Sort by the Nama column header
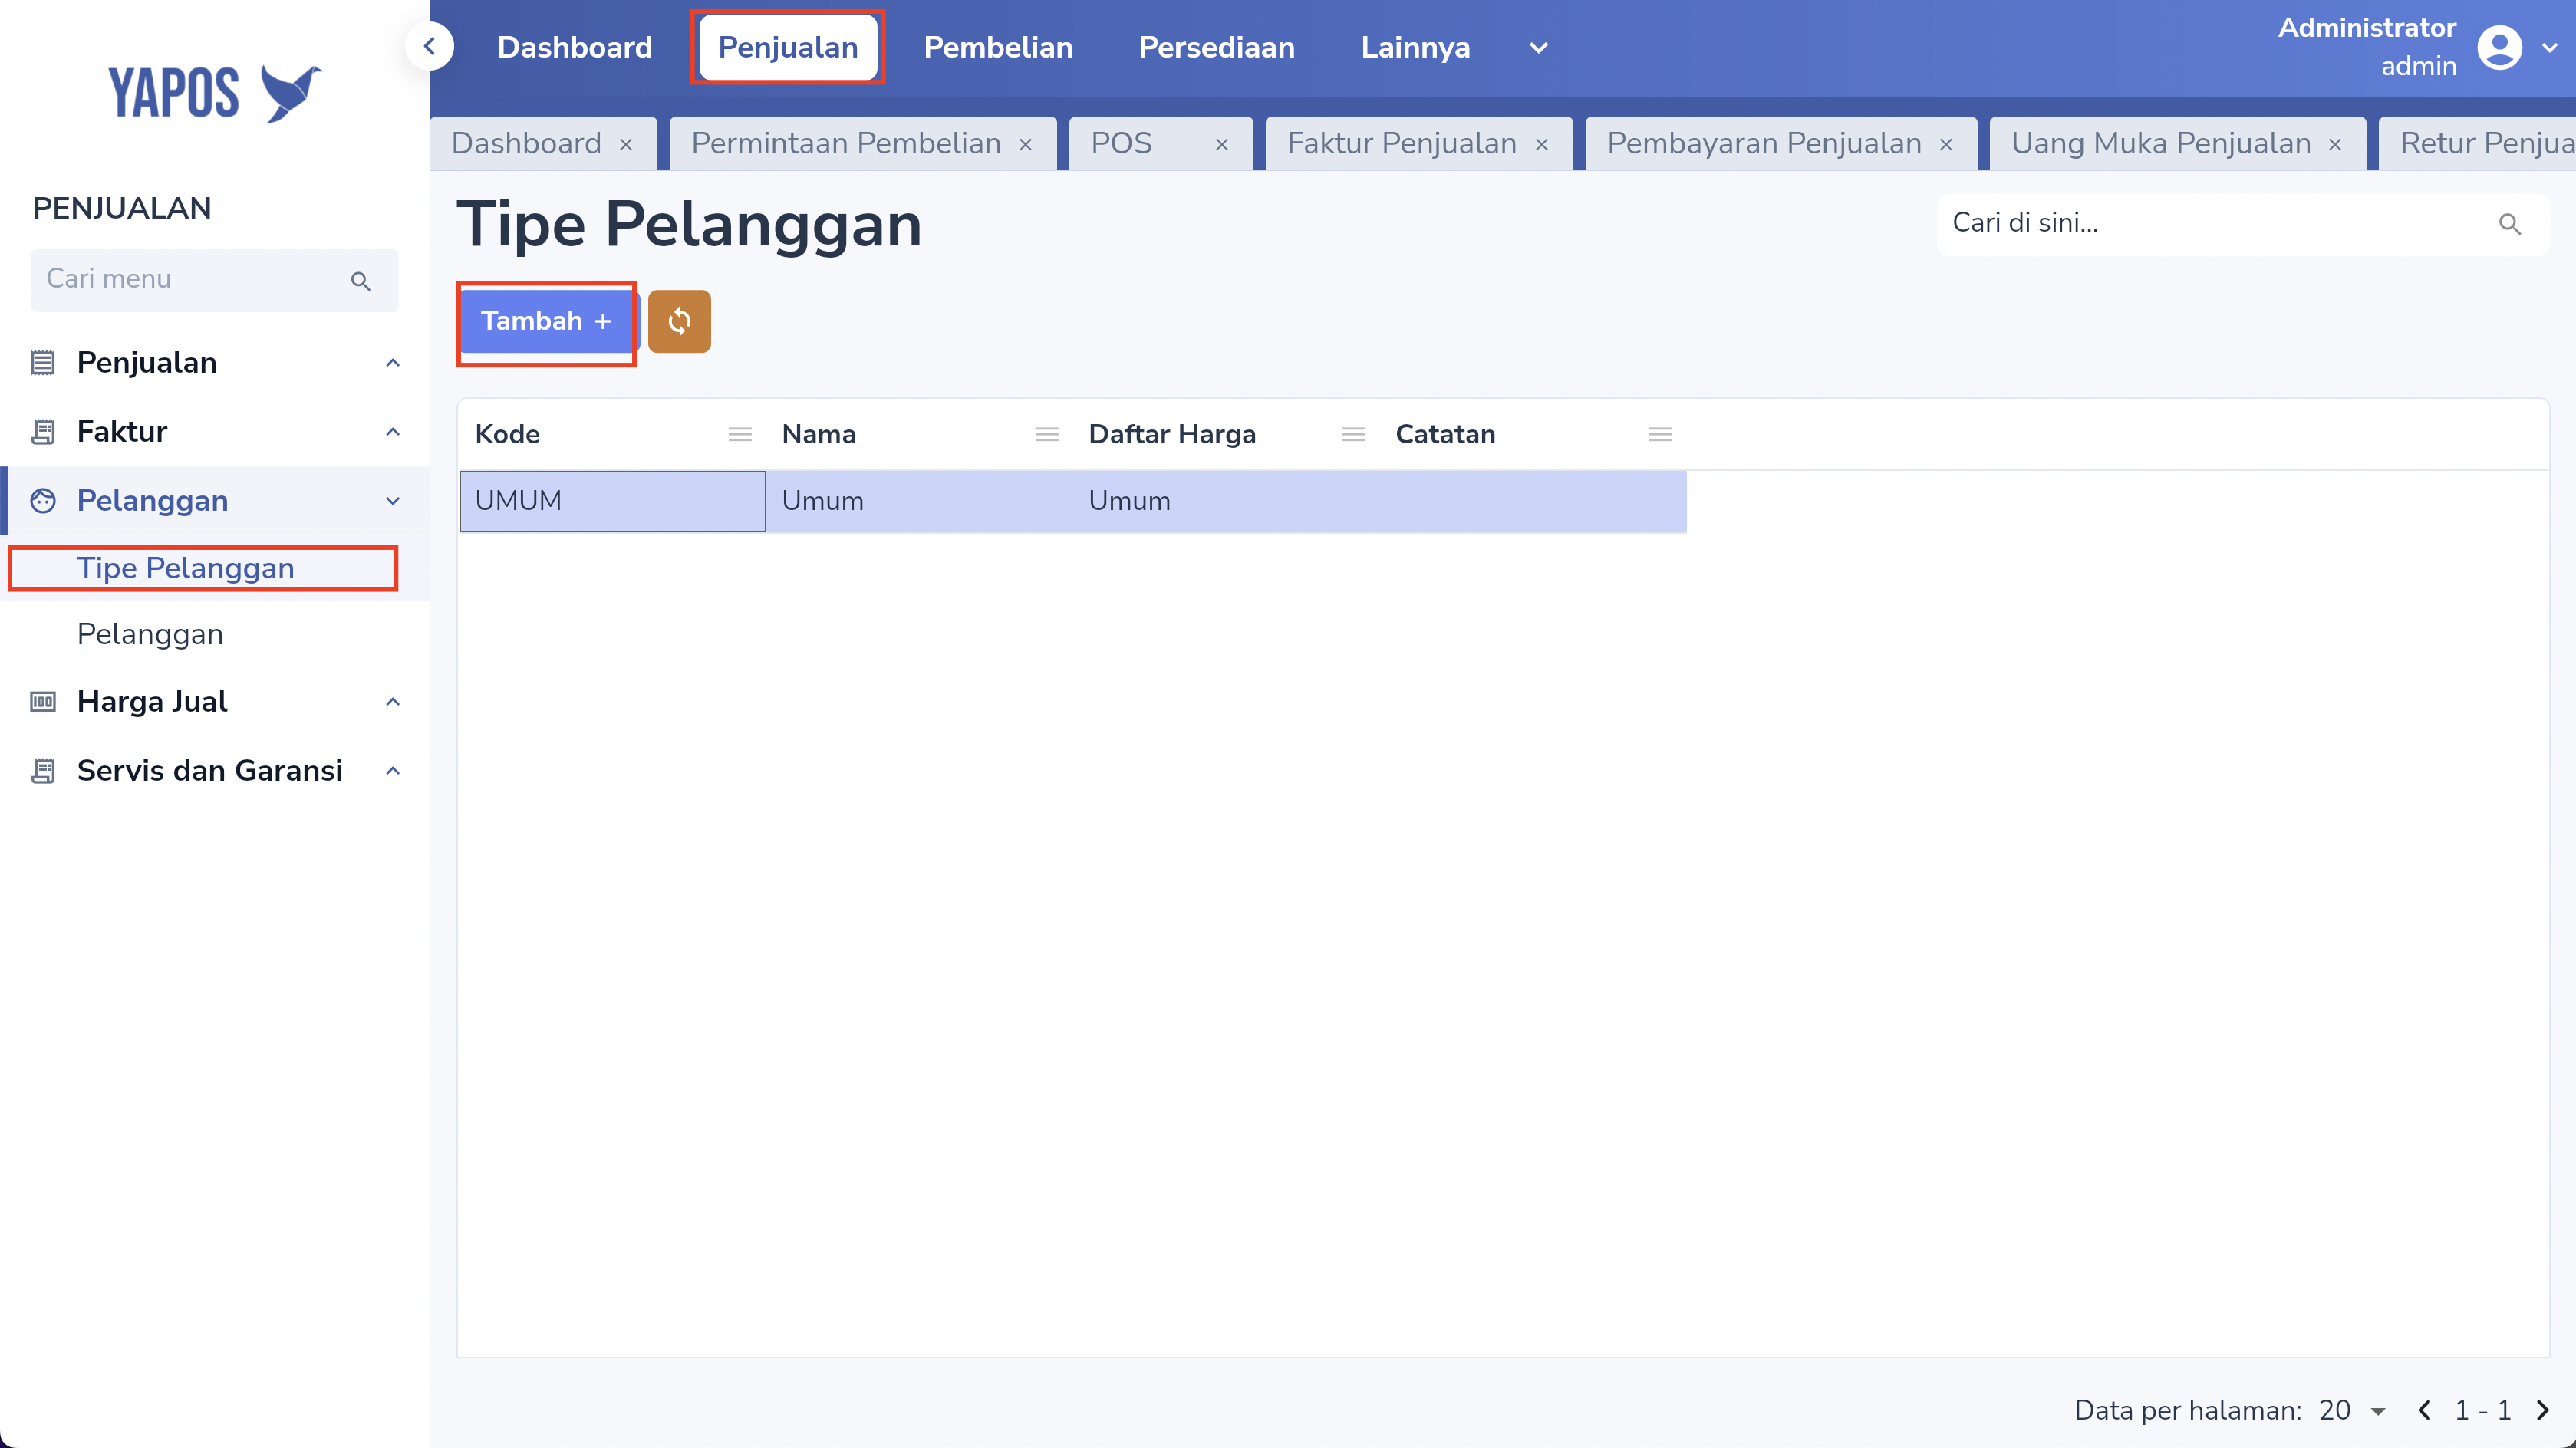Image resolution: width=2576 pixels, height=1448 pixels. [818, 434]
